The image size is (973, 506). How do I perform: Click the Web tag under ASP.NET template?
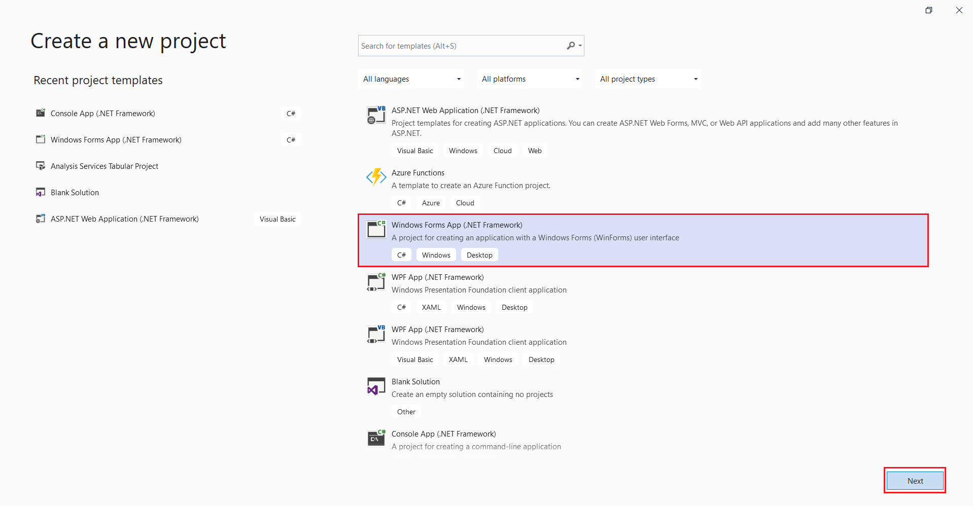pos(535,151)
